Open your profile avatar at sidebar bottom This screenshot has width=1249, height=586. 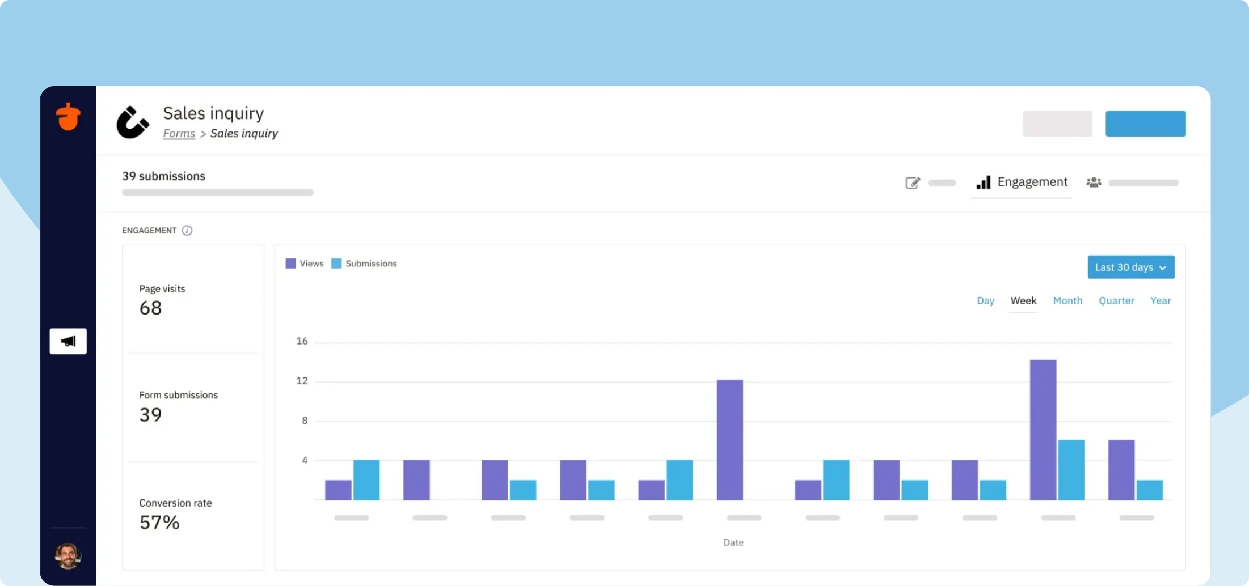(x=67, y=555)
